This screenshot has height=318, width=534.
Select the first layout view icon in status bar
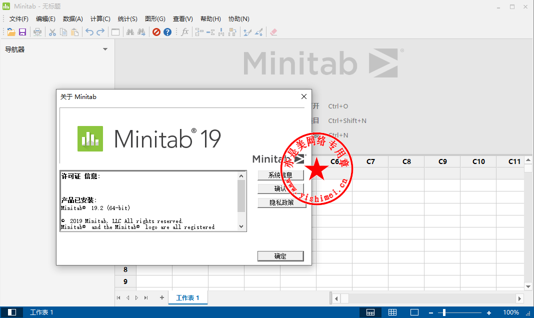tap(370, 312)
